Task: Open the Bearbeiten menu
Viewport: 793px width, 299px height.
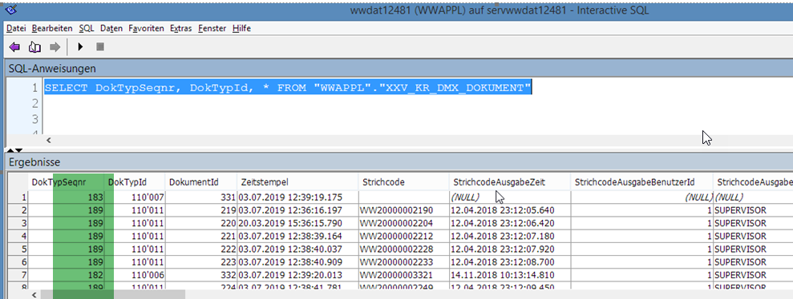Action: 51,28
